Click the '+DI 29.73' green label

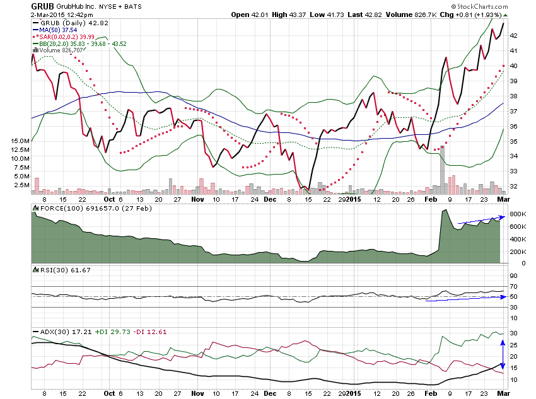pyautogui.click(x=112, y=332)
